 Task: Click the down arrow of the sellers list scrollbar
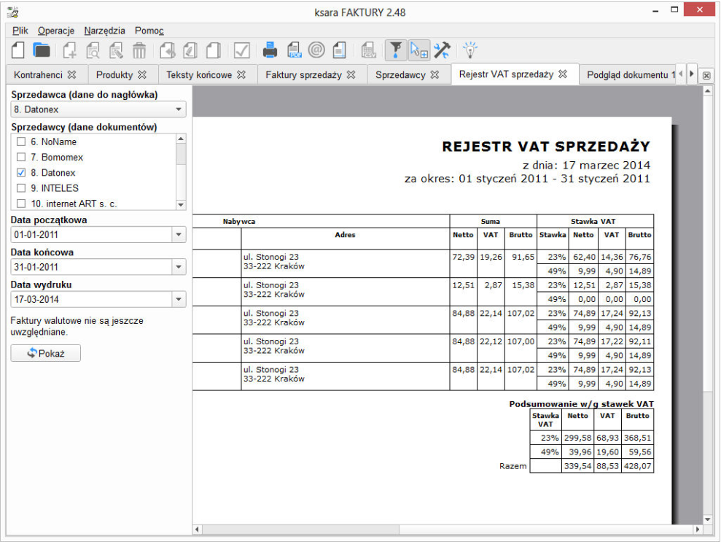(x=182, y=205)
